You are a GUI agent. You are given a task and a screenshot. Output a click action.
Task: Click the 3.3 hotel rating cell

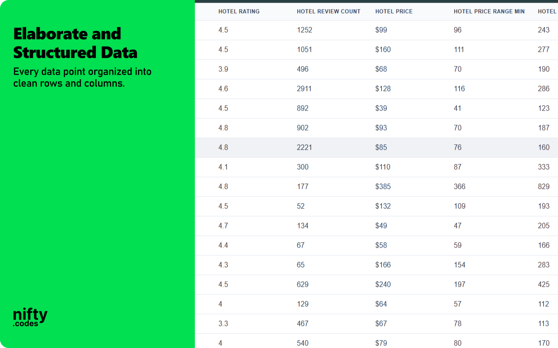pyautogui.click(x=223, y=324)
